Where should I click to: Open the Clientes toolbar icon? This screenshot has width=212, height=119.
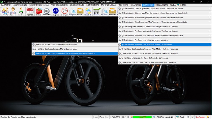pyautogui.click(x=5, y=11)
